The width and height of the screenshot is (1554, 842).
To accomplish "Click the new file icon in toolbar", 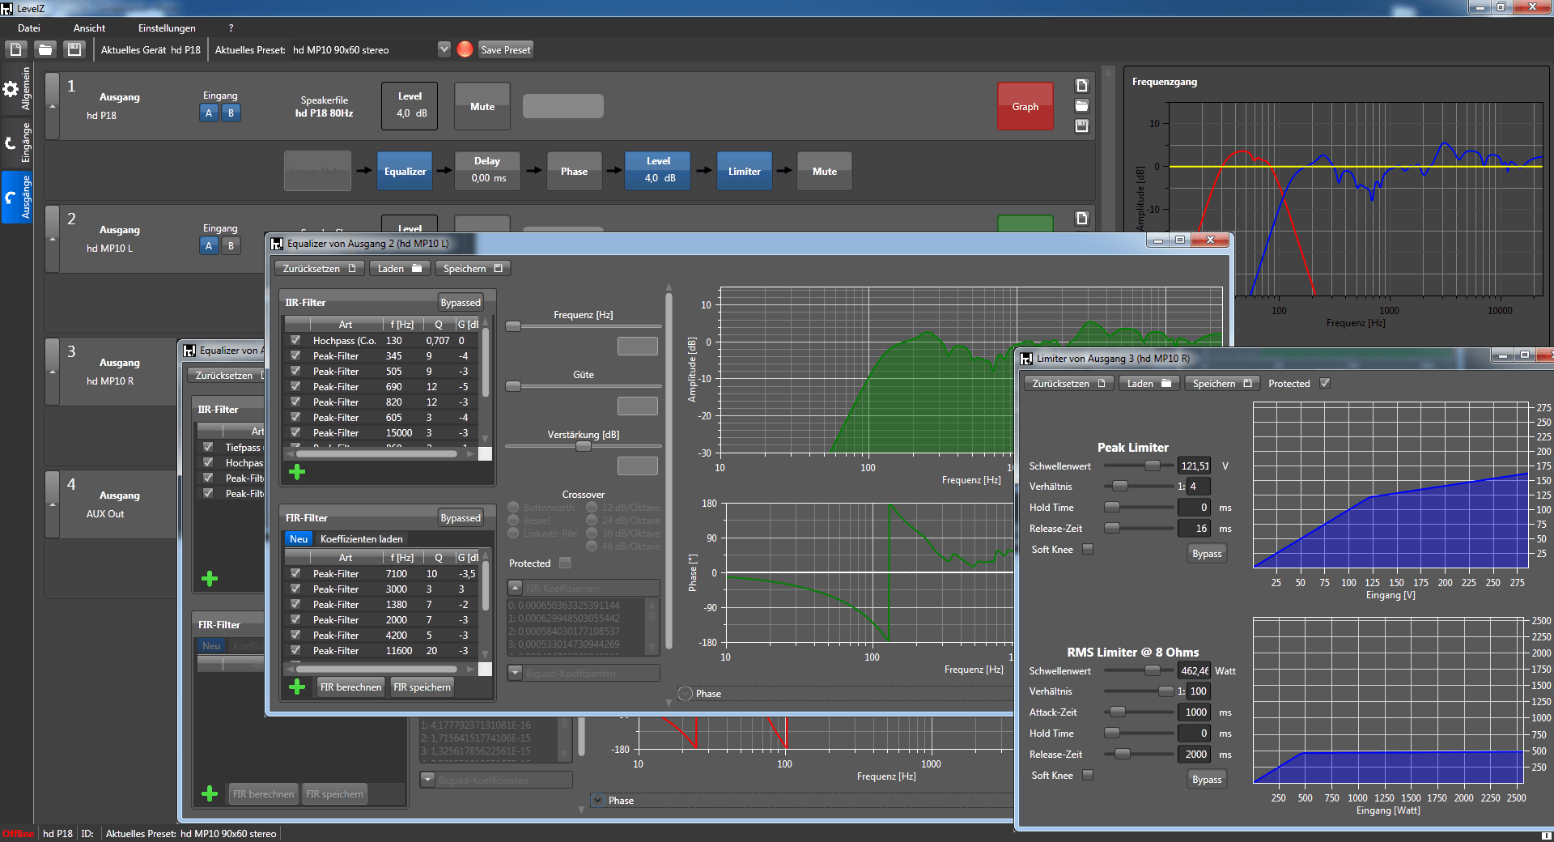I will 15,49.
